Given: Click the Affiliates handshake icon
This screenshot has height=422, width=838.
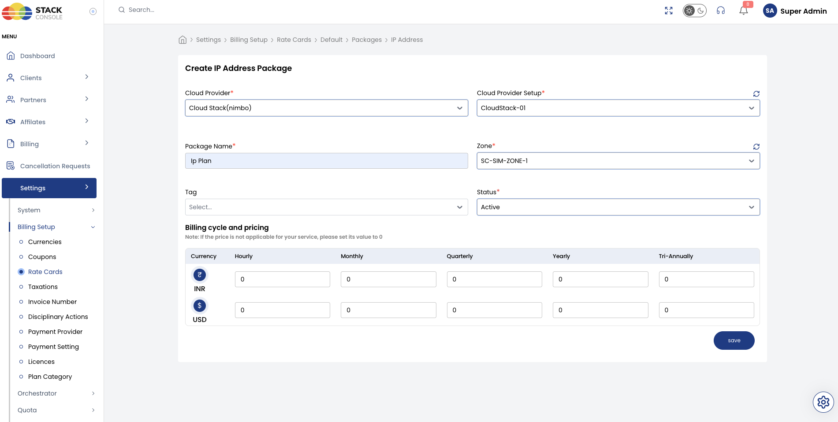Looking at the screenshot, I should click(x=11, y=122).
